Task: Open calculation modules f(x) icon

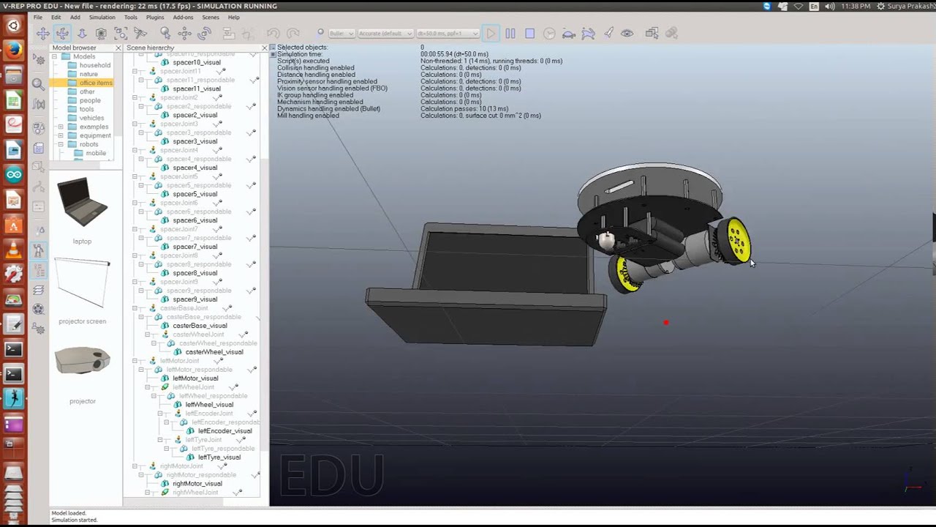Action: pos(39,105)
